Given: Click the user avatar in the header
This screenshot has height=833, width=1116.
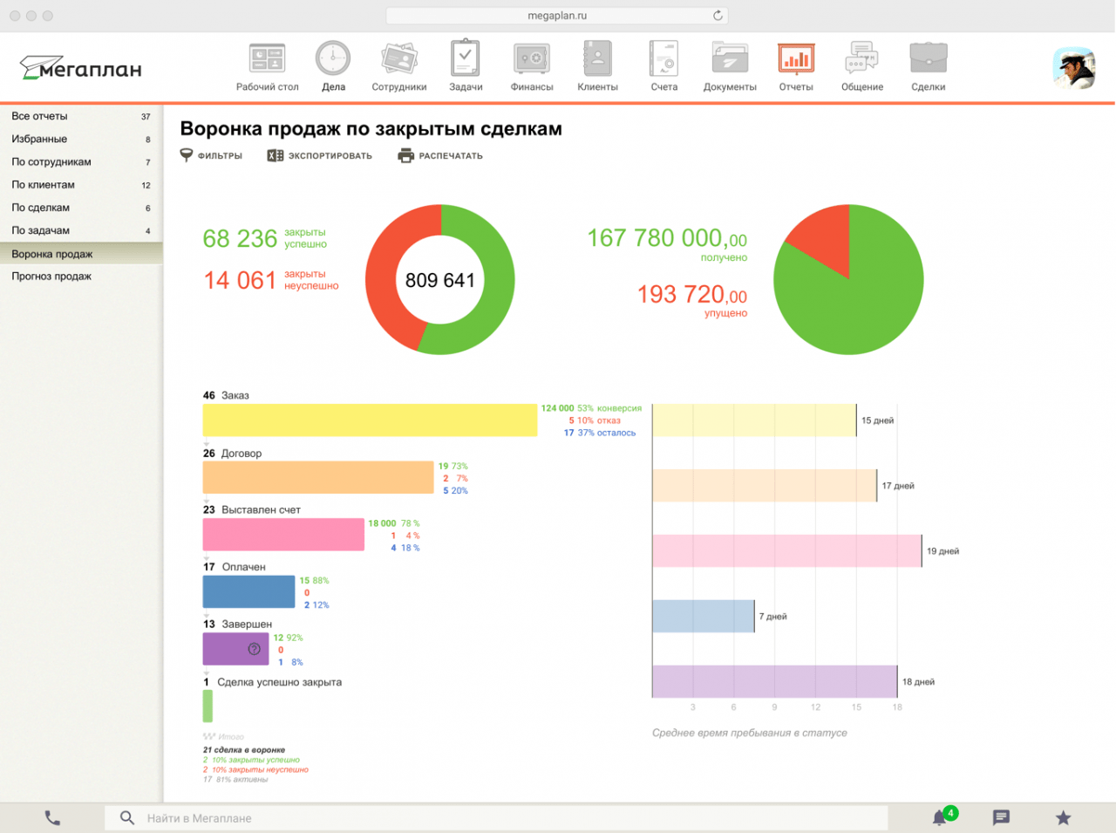Looking at the screenshot, I should coord(1074,68).
